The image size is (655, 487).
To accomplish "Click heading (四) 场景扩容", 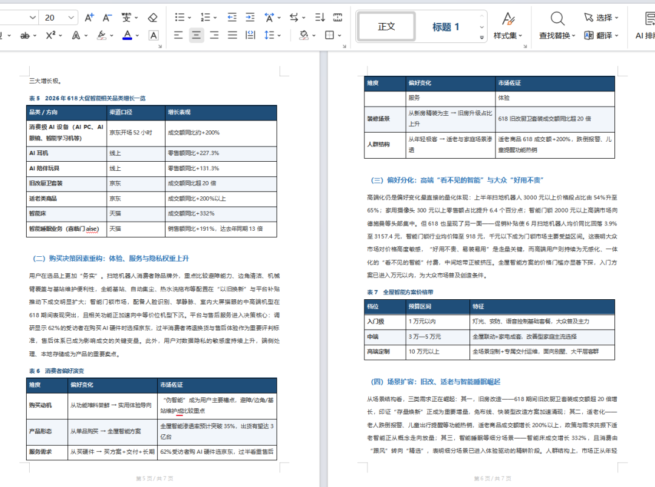I will coord(435,382).
